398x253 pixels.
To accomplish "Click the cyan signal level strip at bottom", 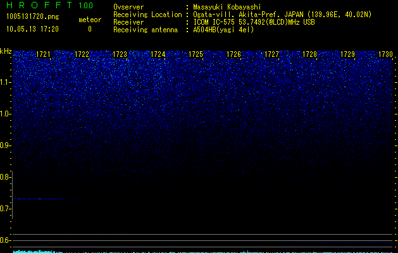I will [x=203, y=252].
